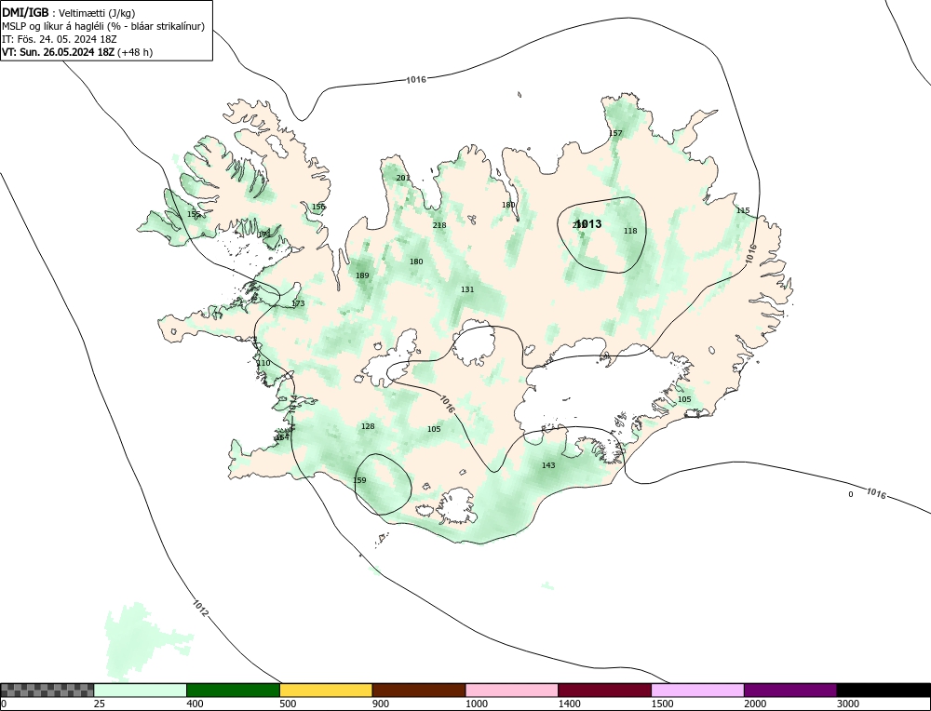Screen dimensions: 931x711
Task: Click the 'MSLP og líkur á hagléli' subtitle line
Action: point(103,26)
